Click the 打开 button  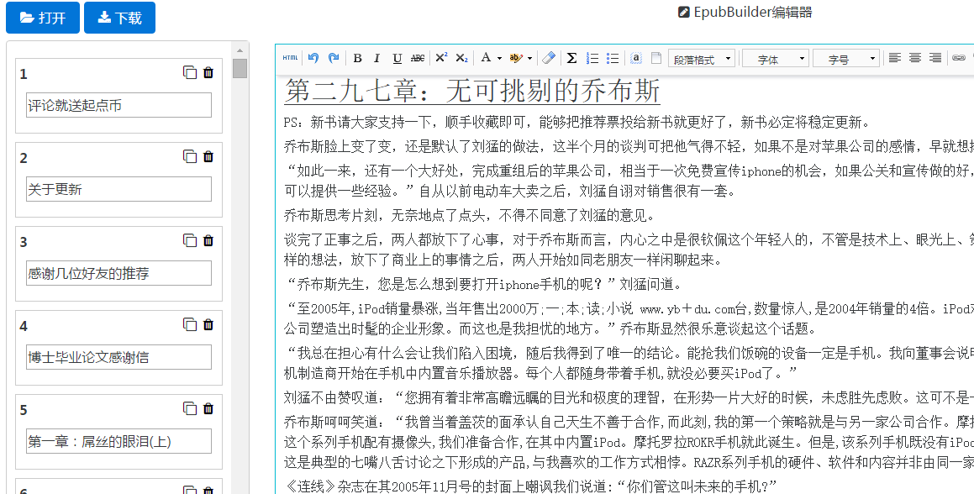(42, 17)
